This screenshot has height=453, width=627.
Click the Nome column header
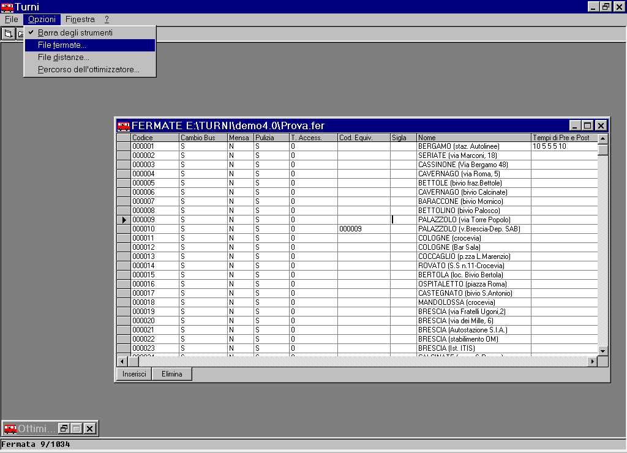click(x=474, y=138)
